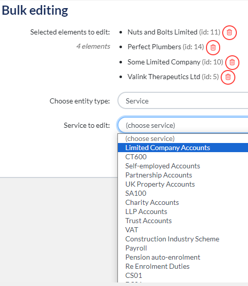This screenshot has width=248, height=286.
Task: Delete Perfect Plumbers from selected elements
Action: coord(213,48)
